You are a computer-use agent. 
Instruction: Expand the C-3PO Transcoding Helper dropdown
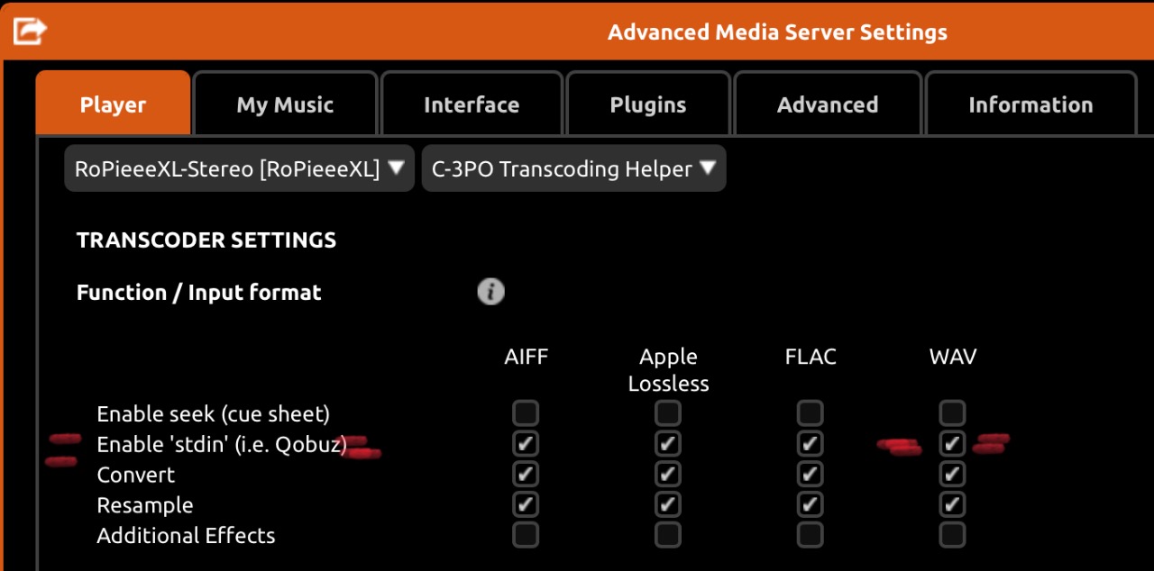573,168
